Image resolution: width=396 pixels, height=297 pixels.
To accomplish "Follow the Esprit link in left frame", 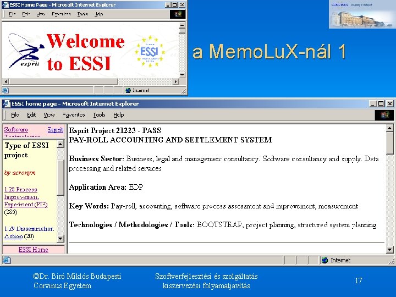I will coord(56,130).
